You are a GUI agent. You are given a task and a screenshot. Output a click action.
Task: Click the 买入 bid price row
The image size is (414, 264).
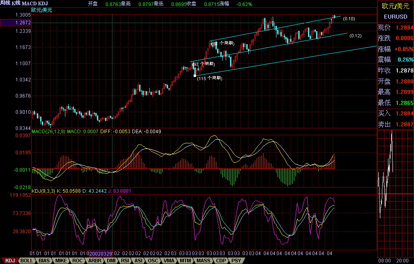395,113
